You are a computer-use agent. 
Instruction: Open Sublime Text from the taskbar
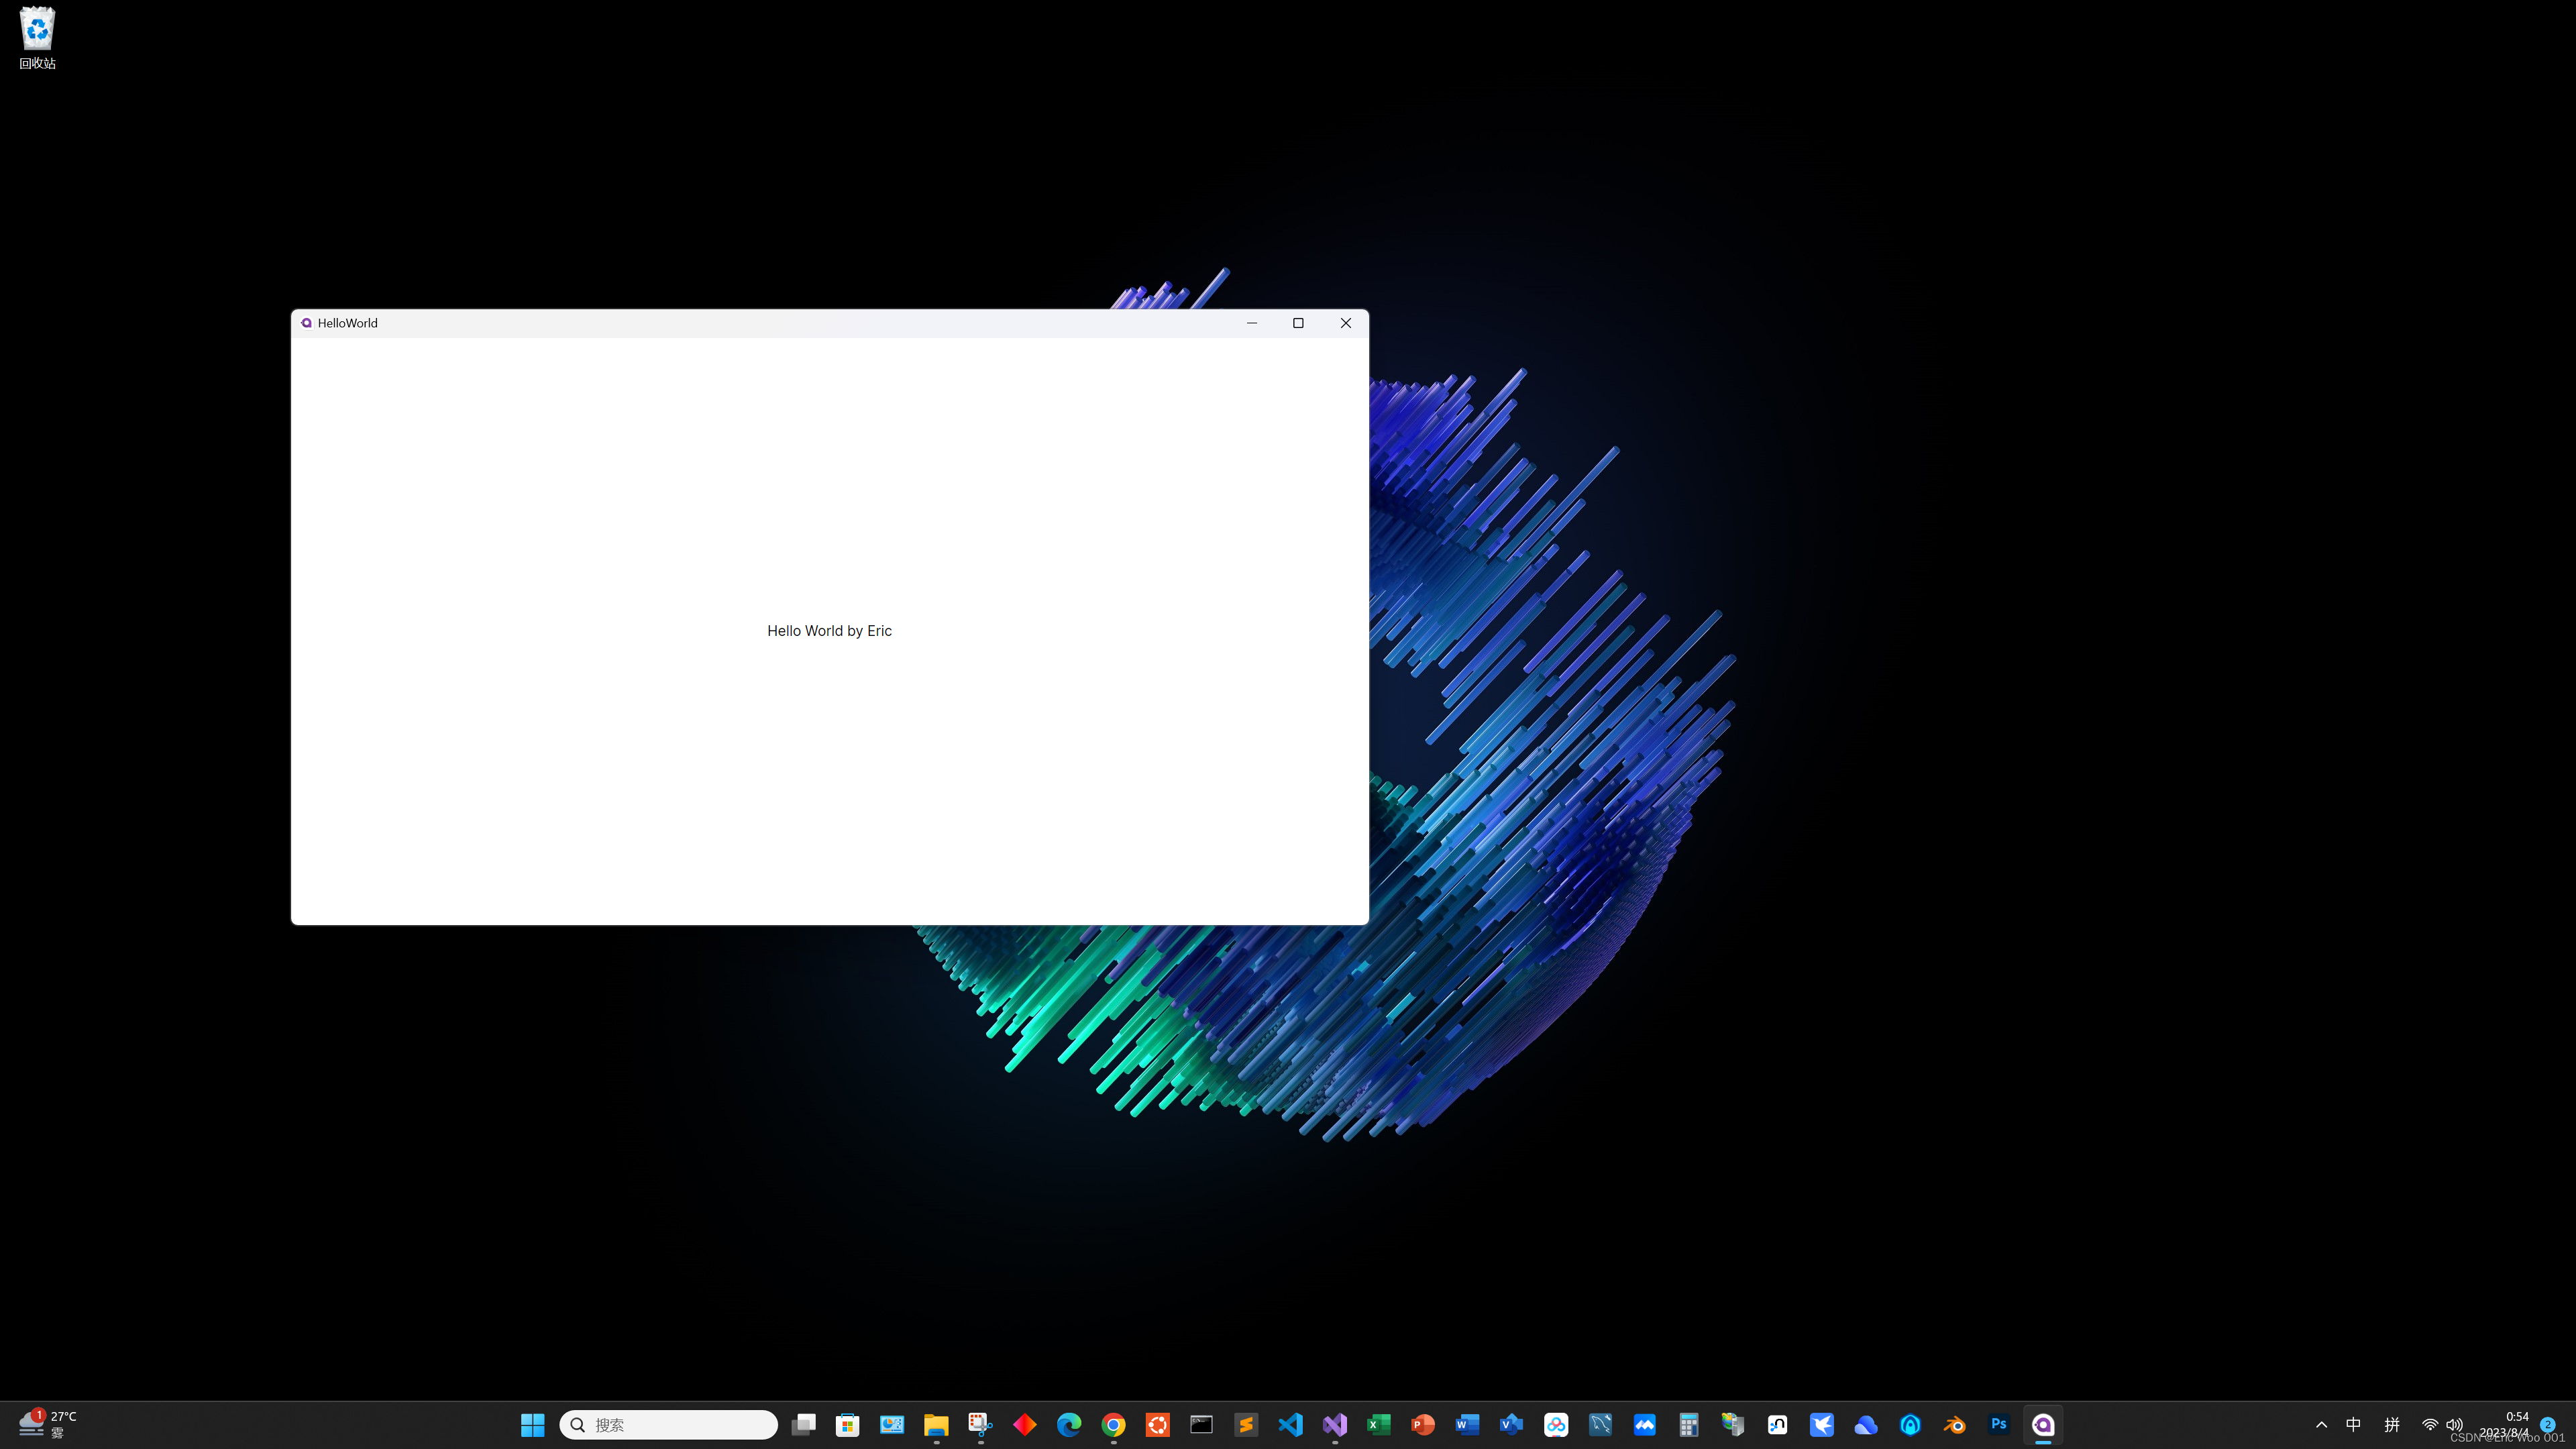click(1247, 1424)
